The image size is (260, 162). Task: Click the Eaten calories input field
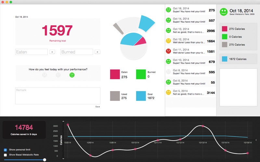(x=32, y=52)
